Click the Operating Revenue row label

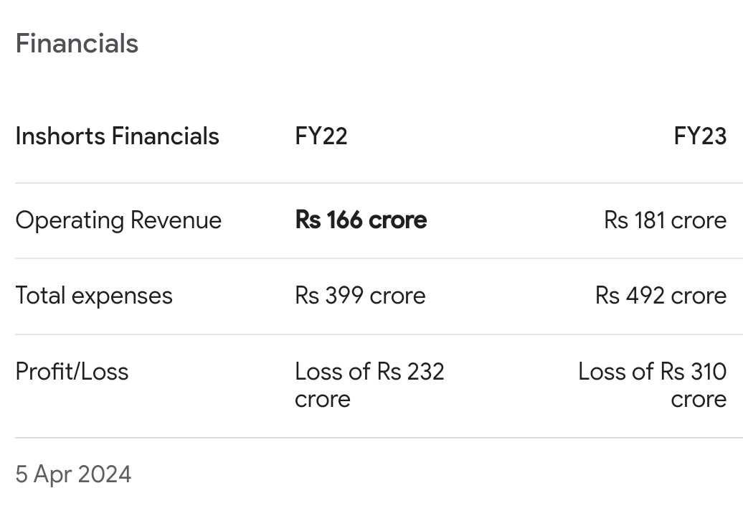tap(118, 220)
